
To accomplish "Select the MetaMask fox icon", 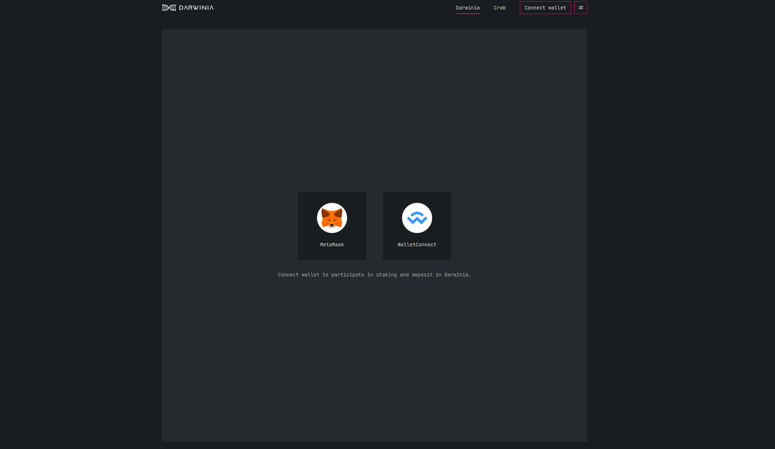I will click(332, 218).
